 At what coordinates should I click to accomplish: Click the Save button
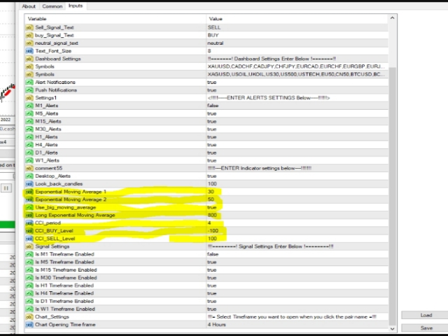426,328
